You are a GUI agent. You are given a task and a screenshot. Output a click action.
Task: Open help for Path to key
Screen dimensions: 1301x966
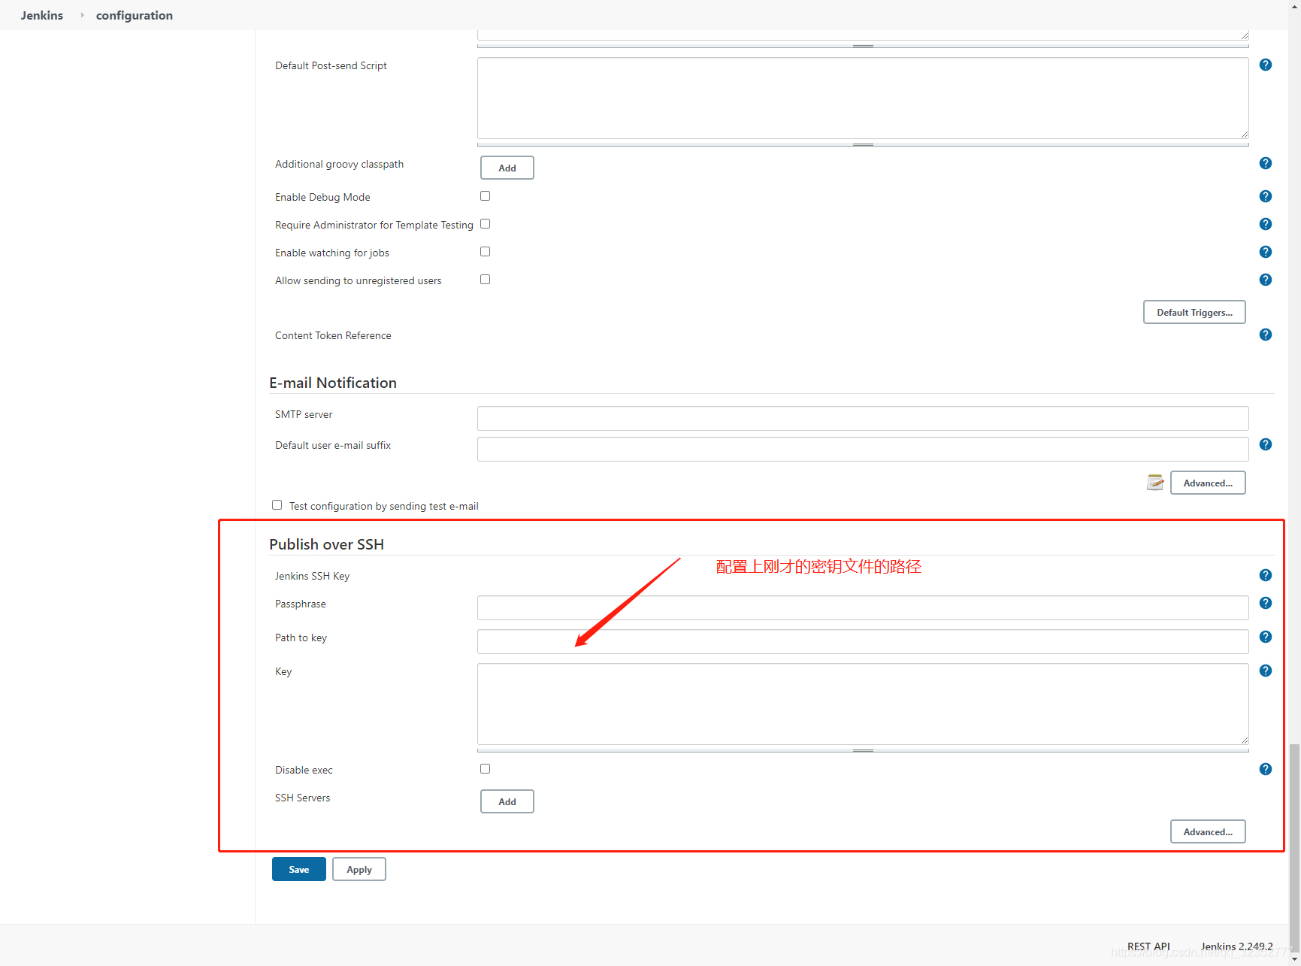(1265, 637)
